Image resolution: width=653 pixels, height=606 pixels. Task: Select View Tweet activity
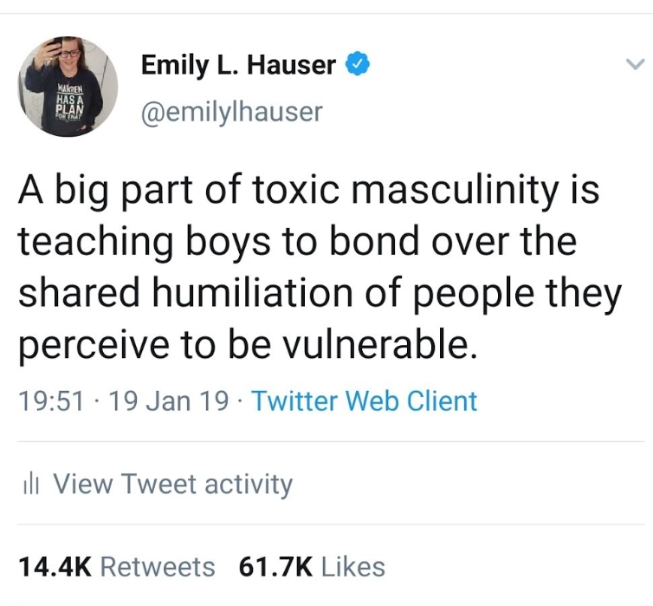[172, 484]
